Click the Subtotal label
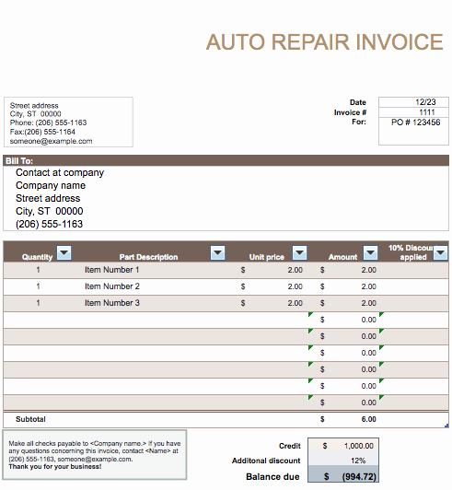The height and width of the screenshot is (490, 452). click(30, 419)
